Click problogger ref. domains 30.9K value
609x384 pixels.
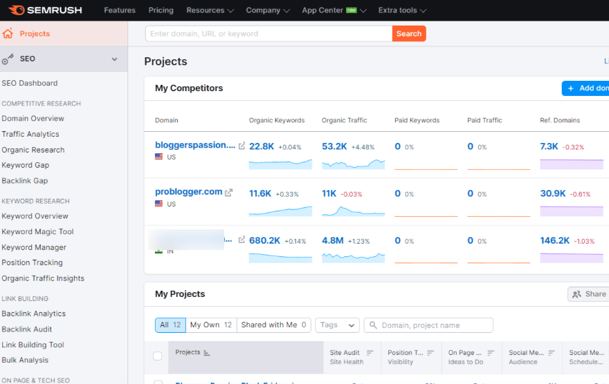coord(553,193)
